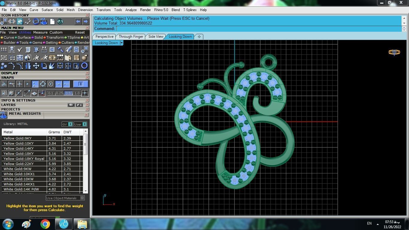Open the Transform menu in menu bar
This screenshot has width=409, height=230.
tap(103, 10)
